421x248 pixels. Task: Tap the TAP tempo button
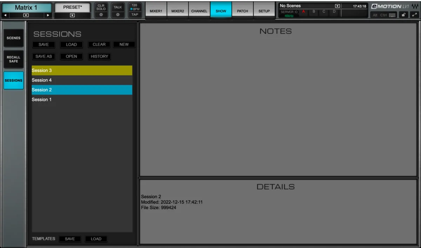135,15
